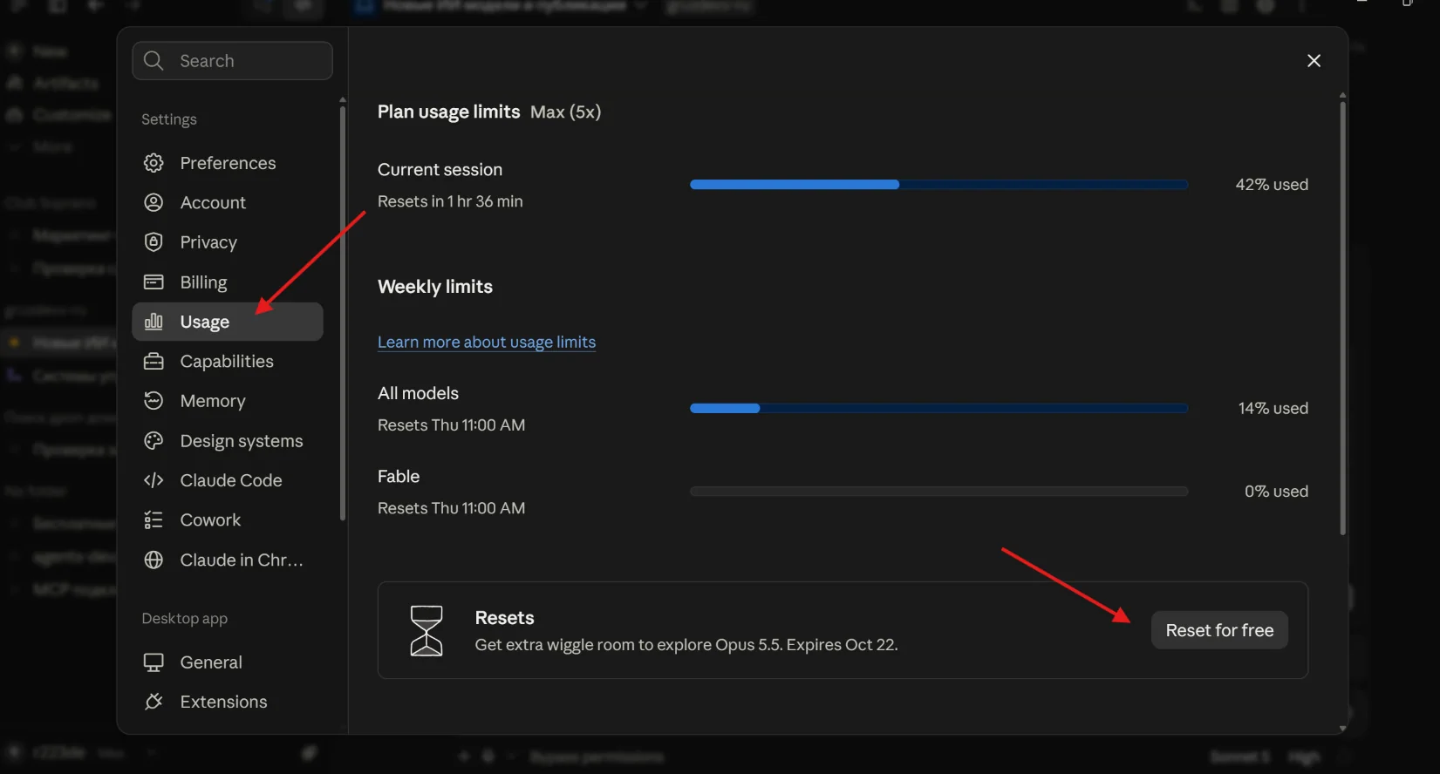Open Design systems settings

[228, 440]
